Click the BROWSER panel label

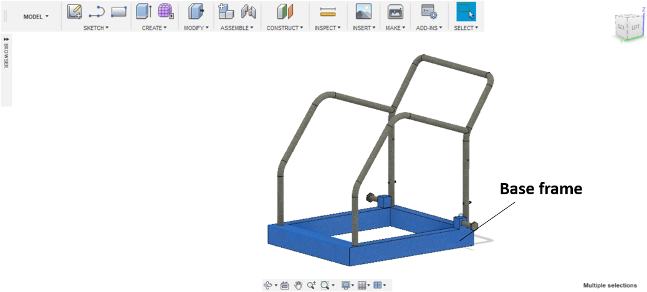pyautogui.click(x=6, y=55)
